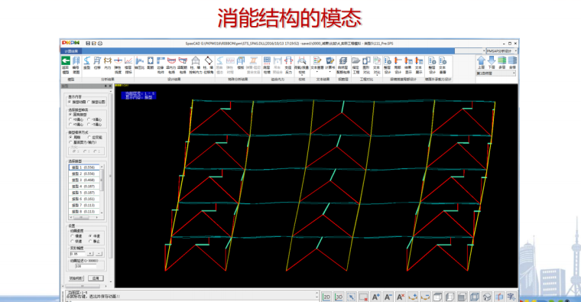Open the 振型 mode shape tool
The height and width of the screenshot is (302, 581).
[x=86, y=63]
